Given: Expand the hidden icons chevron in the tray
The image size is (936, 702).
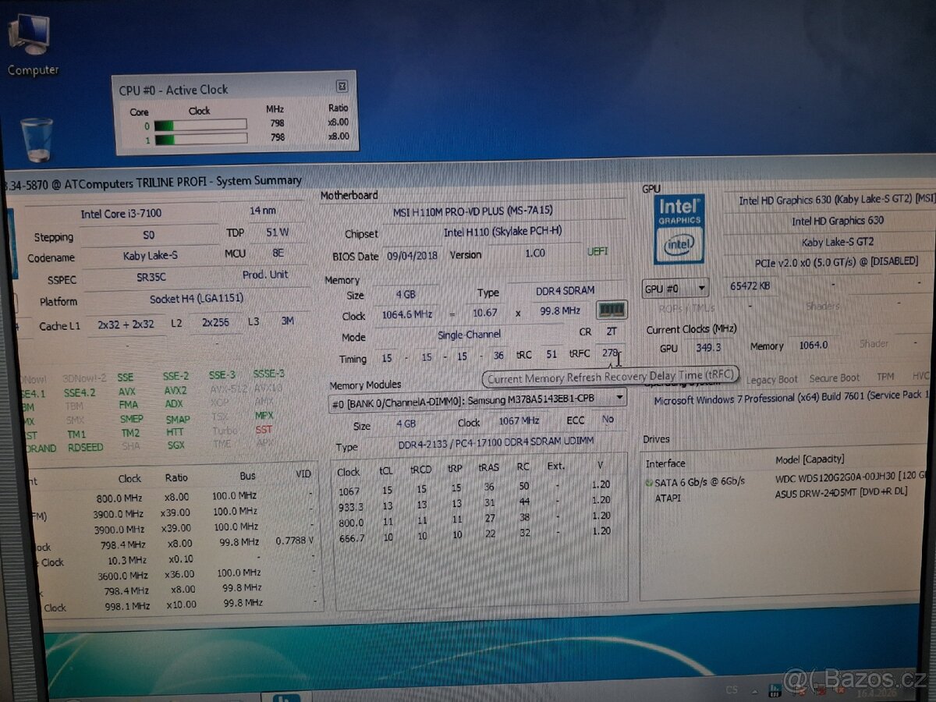Looking at the screenshot, I should click(x=753, y=692).
